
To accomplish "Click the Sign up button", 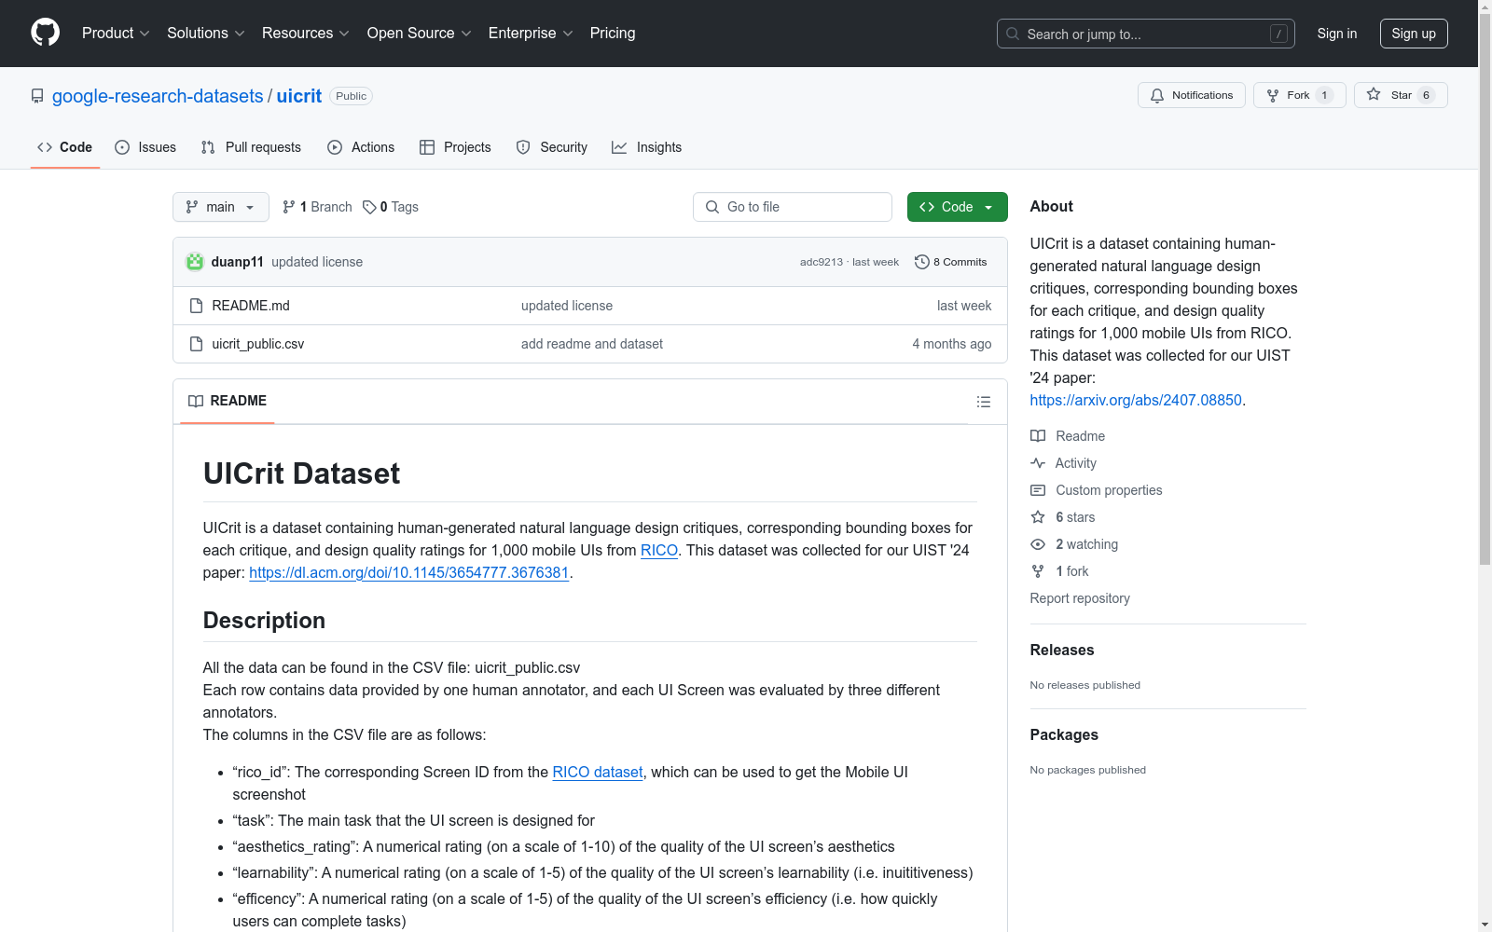I will [x=1414, y=34].
